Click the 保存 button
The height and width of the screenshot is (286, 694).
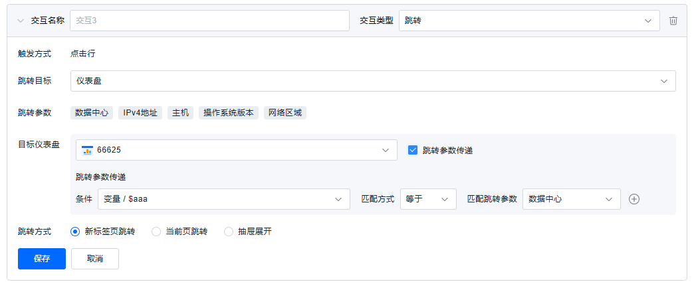coord(42,259)
